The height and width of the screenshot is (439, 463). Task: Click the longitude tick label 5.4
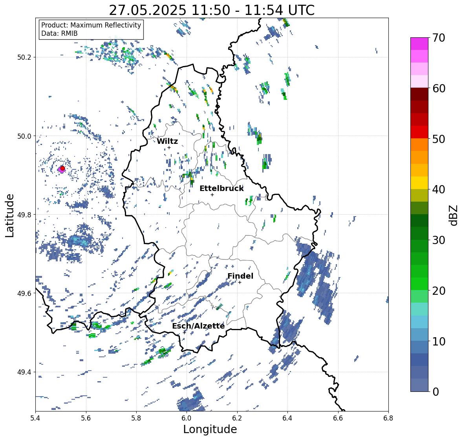pos(35,418)
